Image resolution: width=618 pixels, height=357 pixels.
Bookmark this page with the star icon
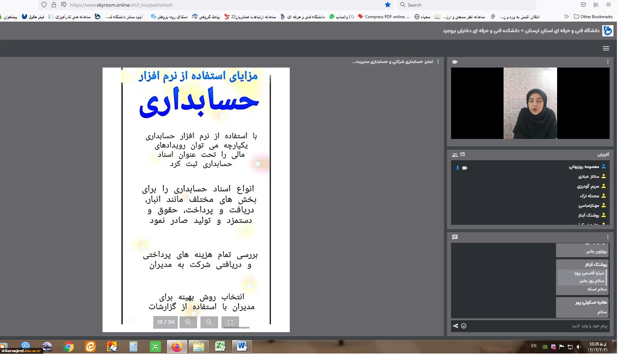tap(387, 5)
